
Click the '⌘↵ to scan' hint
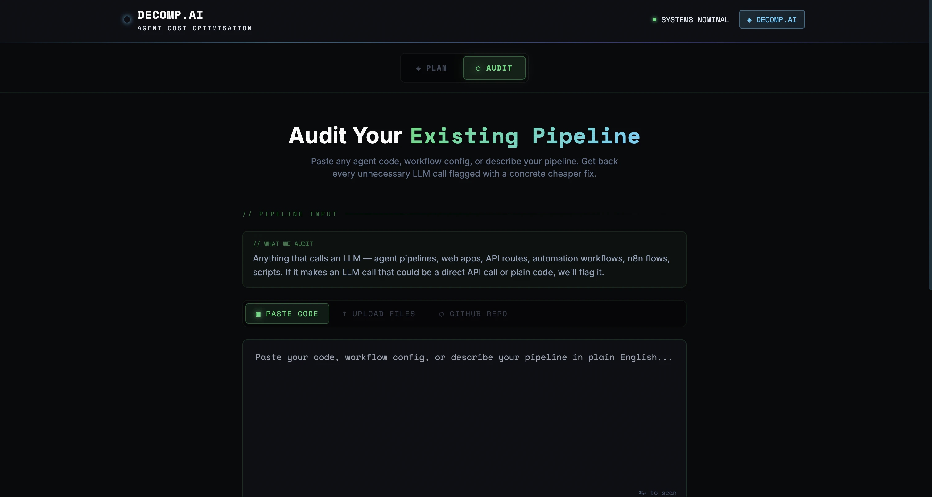click(x=658, y=493)
